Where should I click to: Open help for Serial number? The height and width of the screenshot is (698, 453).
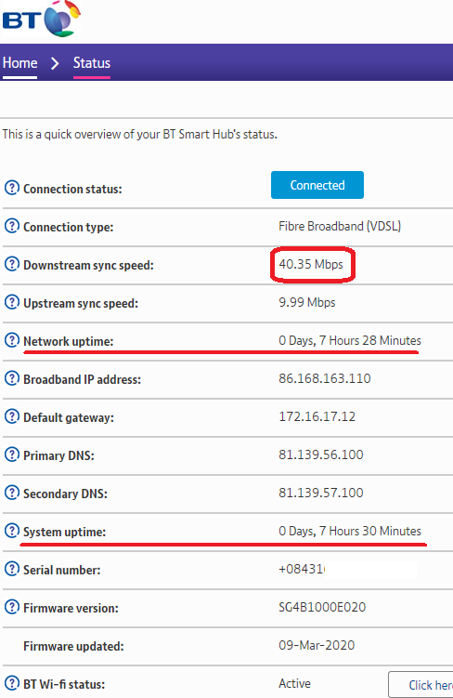pyautogui.click(x=11, y=569)
